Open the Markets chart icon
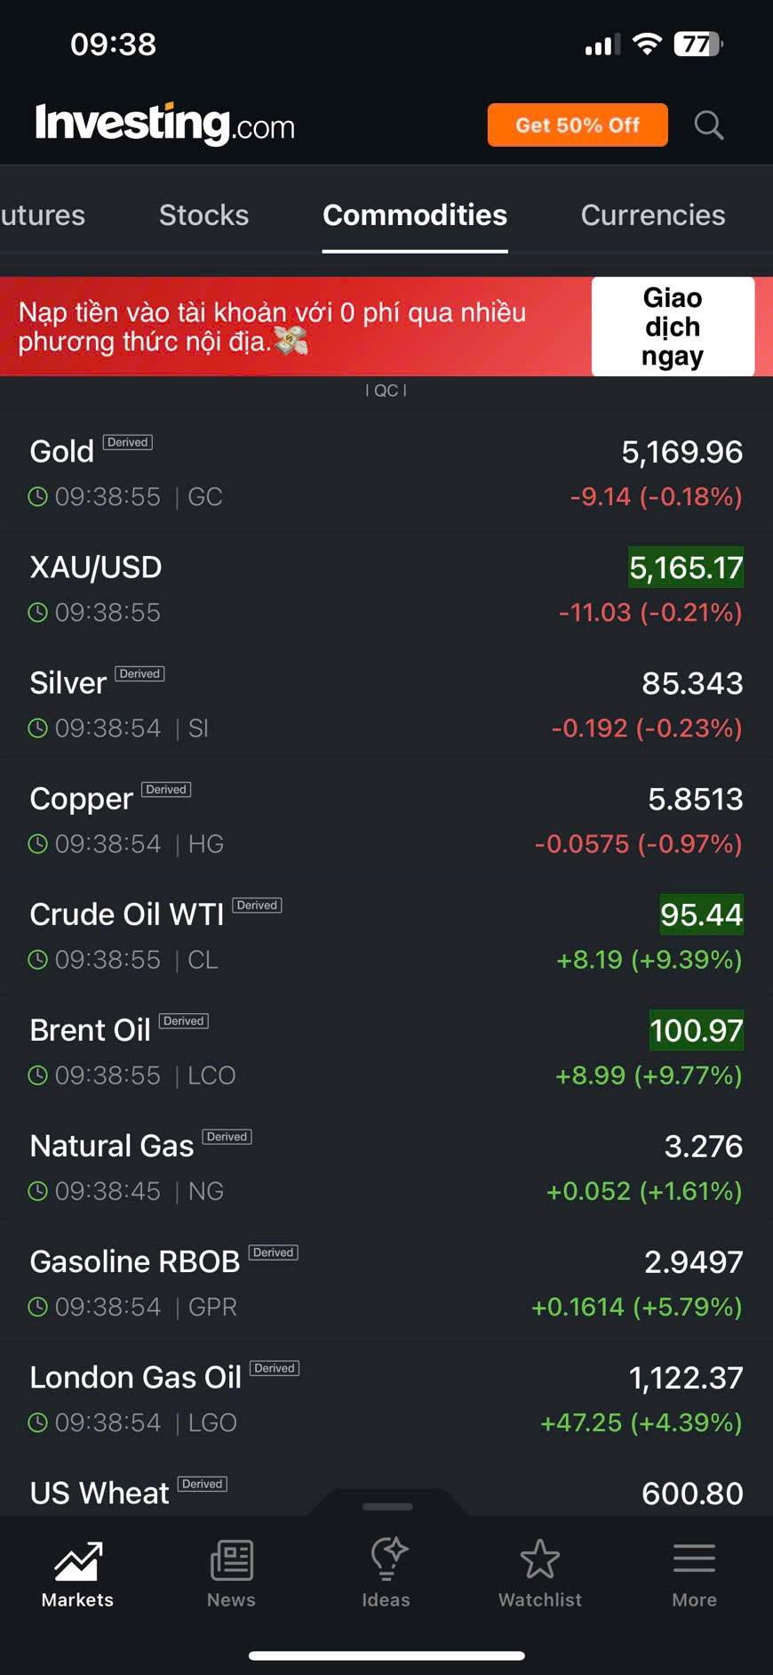Viewport: 773px width, 1675px height. [78, 1561]
